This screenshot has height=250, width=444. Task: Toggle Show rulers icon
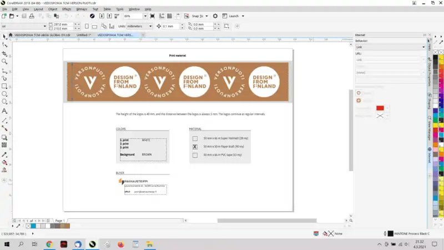pyautogui.click(x=162, y=16)
